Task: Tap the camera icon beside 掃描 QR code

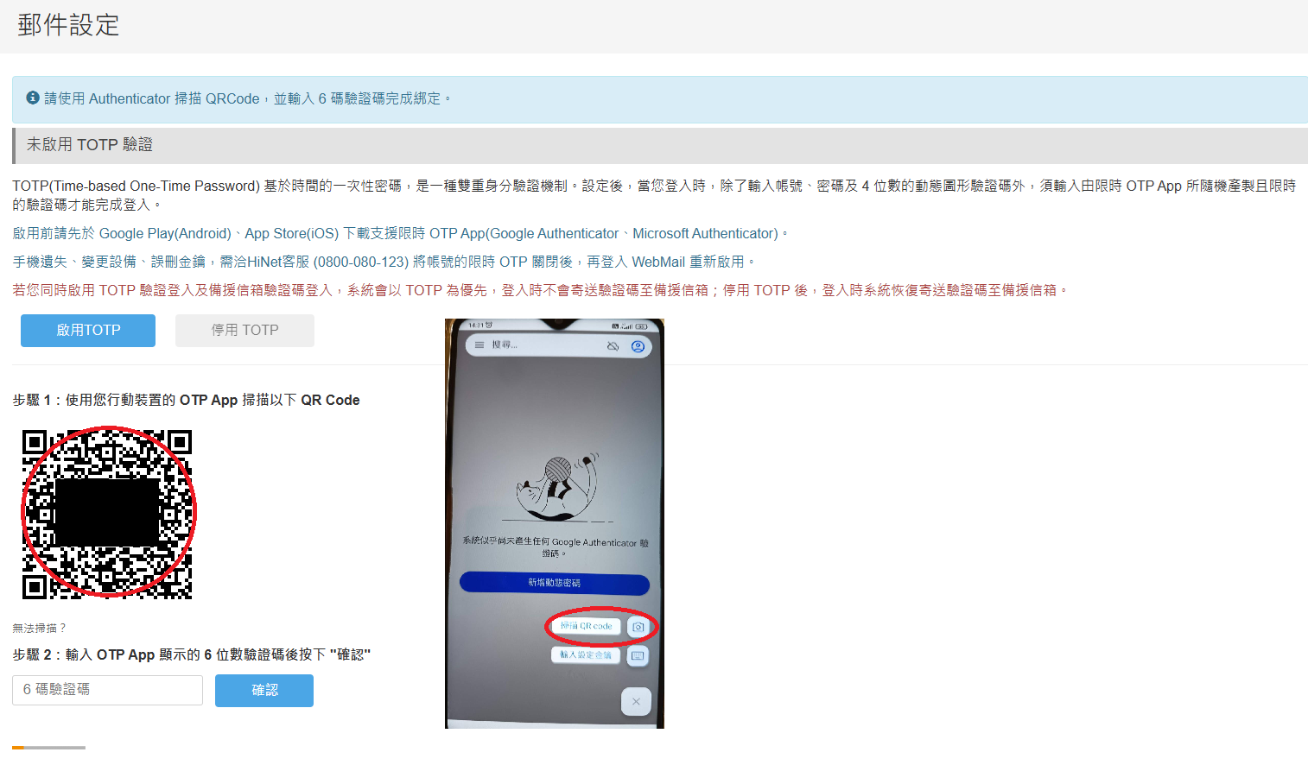Action: (638, 627)
